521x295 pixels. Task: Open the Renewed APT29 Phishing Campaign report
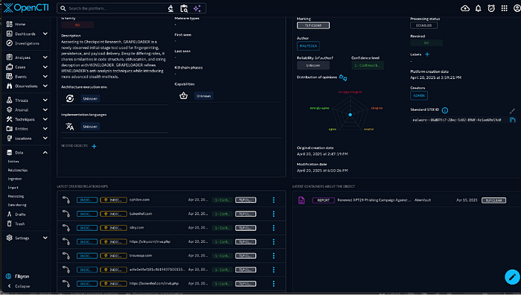coord(374,200)
